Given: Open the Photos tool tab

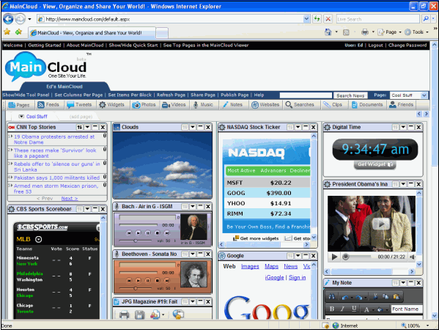Looking at the screenshot, I should pyautogui.click(x=144, y=105).
